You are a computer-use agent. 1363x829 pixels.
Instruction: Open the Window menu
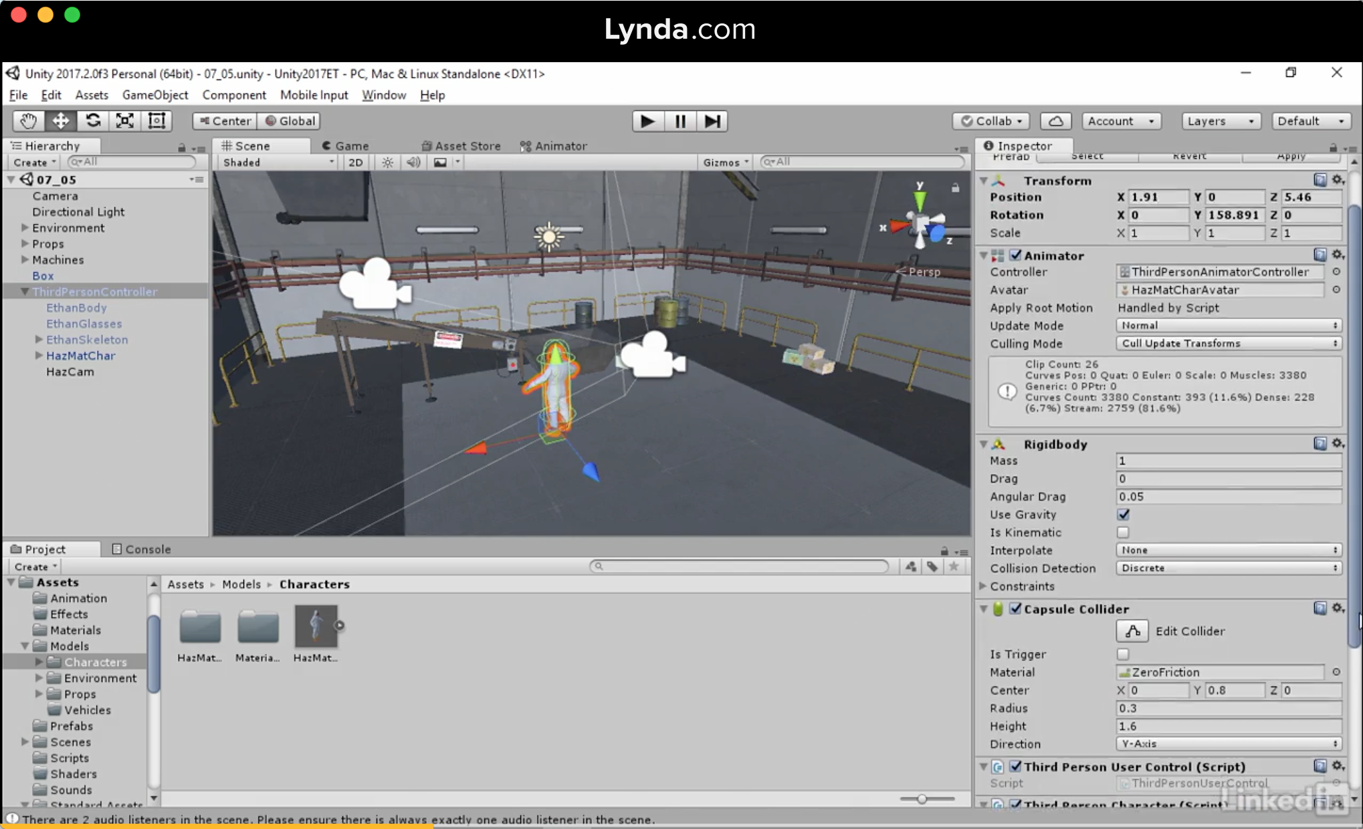[x=384, y=95]
